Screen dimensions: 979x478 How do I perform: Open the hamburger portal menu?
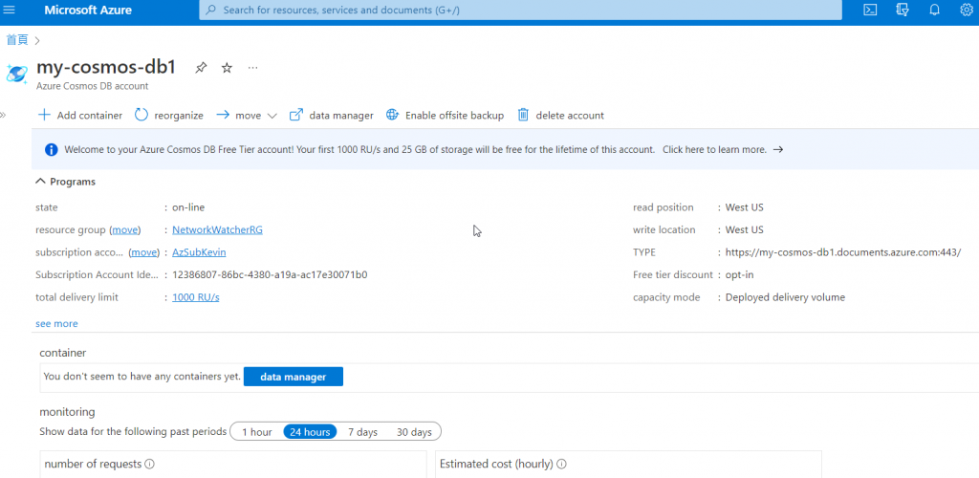pyautogui.click(x=9, y=10)
